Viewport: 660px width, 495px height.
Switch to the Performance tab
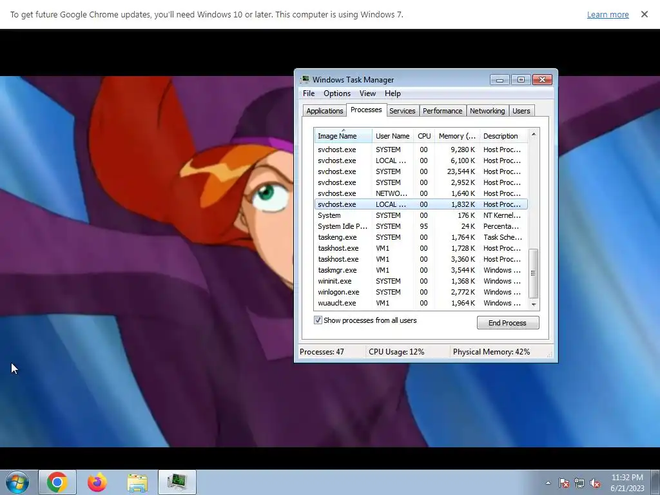point(442,111)
